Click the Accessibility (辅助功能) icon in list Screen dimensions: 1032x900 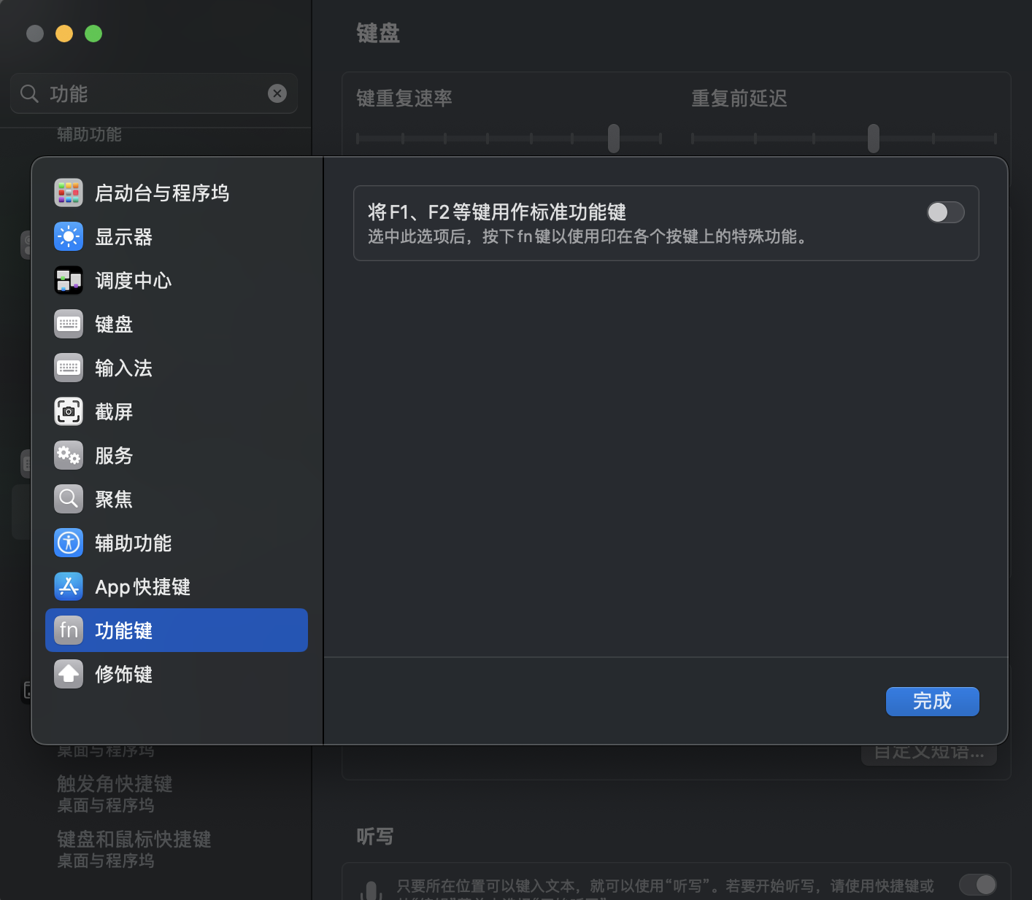point(69,543)
